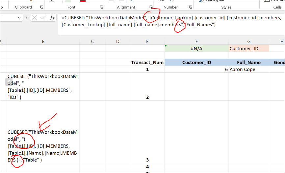Click the formula bar options dots handle
285x173 pixels.
[27, 18]
